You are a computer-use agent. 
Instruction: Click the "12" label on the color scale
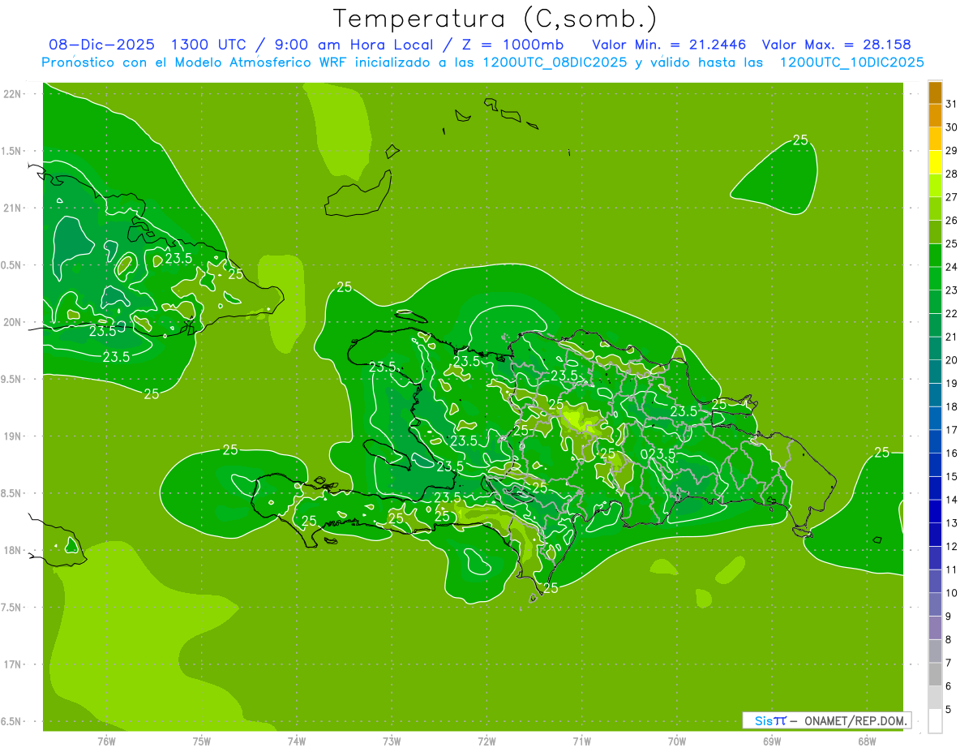pos(951,547)
